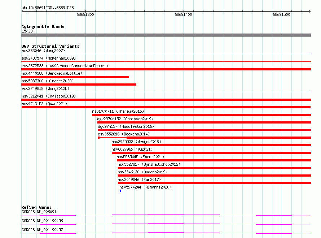Open variant nsv4440588 (GenomeinaBottle)
Screen dimensions: 321x238
[52, 73]
